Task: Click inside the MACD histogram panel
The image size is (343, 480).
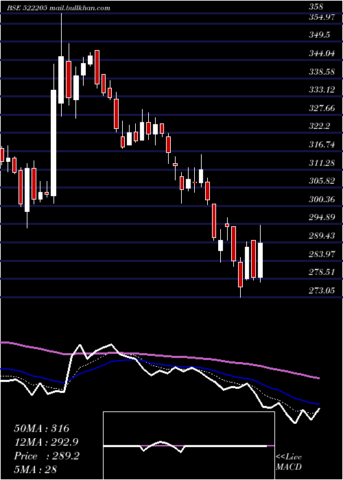Action: (x=189, y=446)
